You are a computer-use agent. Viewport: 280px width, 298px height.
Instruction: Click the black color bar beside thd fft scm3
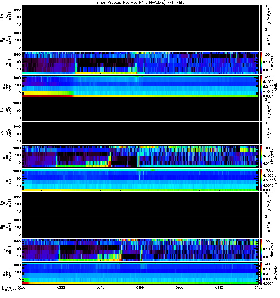[x=261, y=133]
